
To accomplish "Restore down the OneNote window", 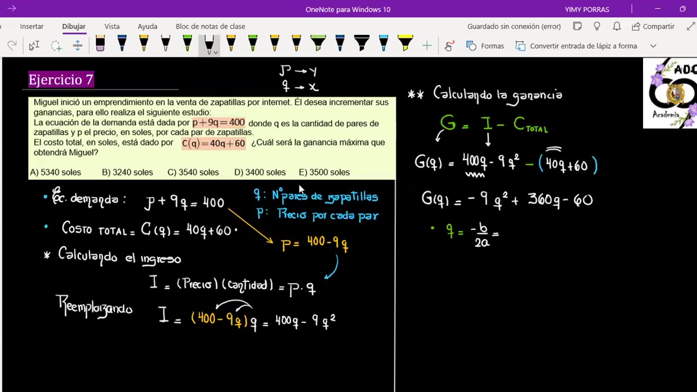I will point(682,9).
